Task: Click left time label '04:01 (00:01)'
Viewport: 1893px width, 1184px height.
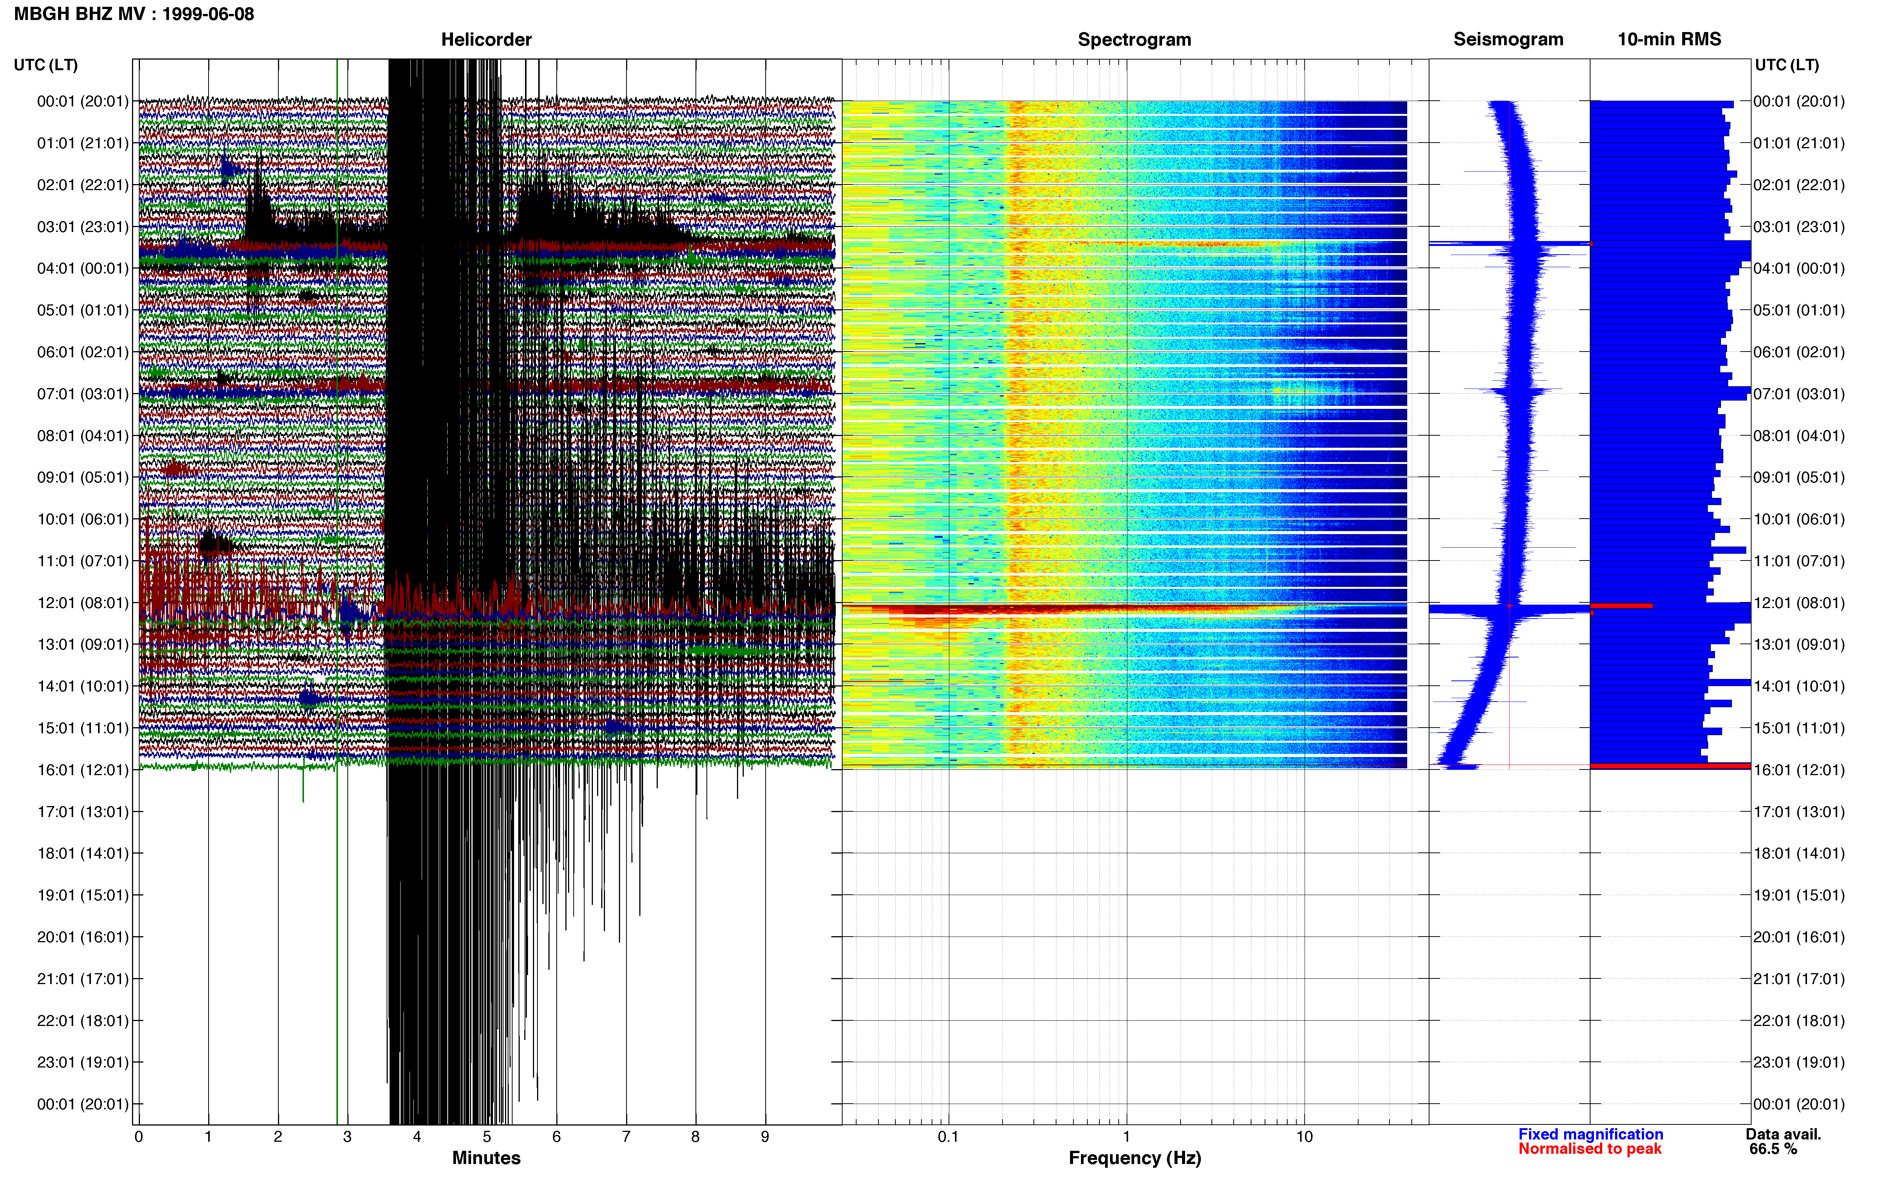Action: (x=82, y=268)
